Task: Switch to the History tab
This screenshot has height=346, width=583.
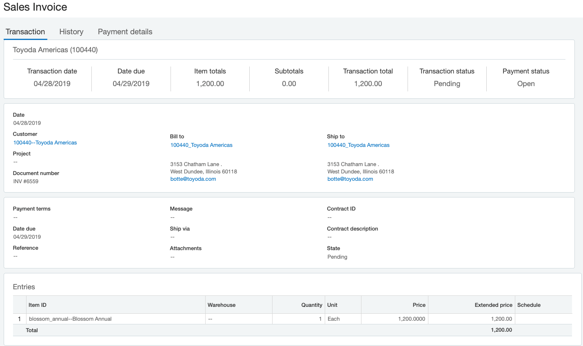Action: [71, 32]
